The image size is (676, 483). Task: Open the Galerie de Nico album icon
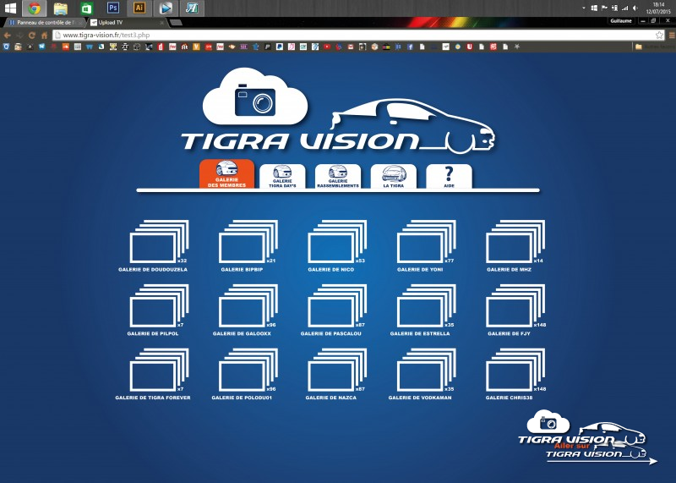pos(335,243)
